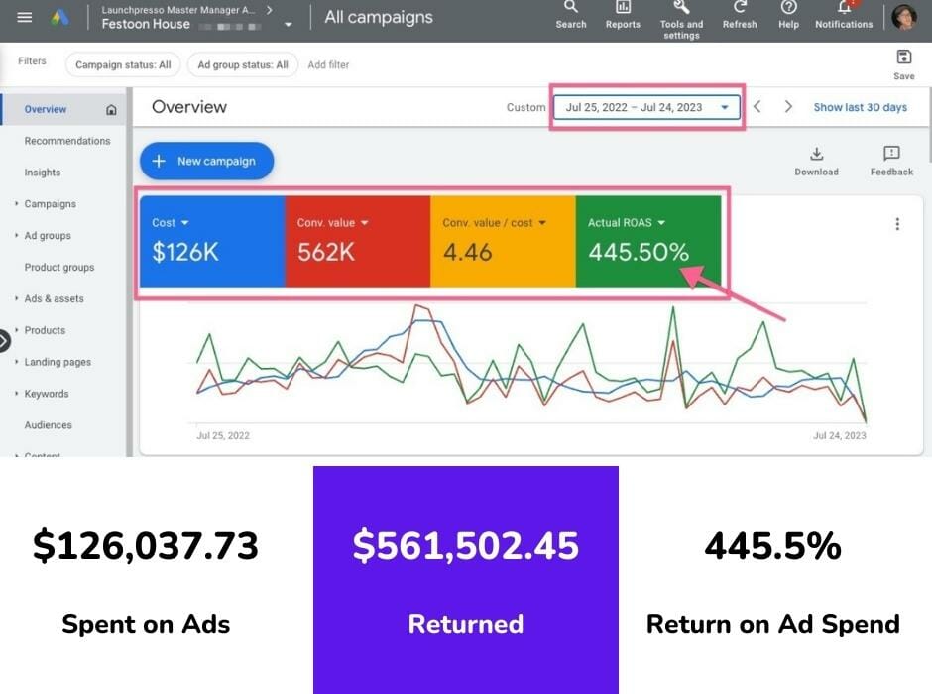Open the date range dropdown

coord(646,107)
